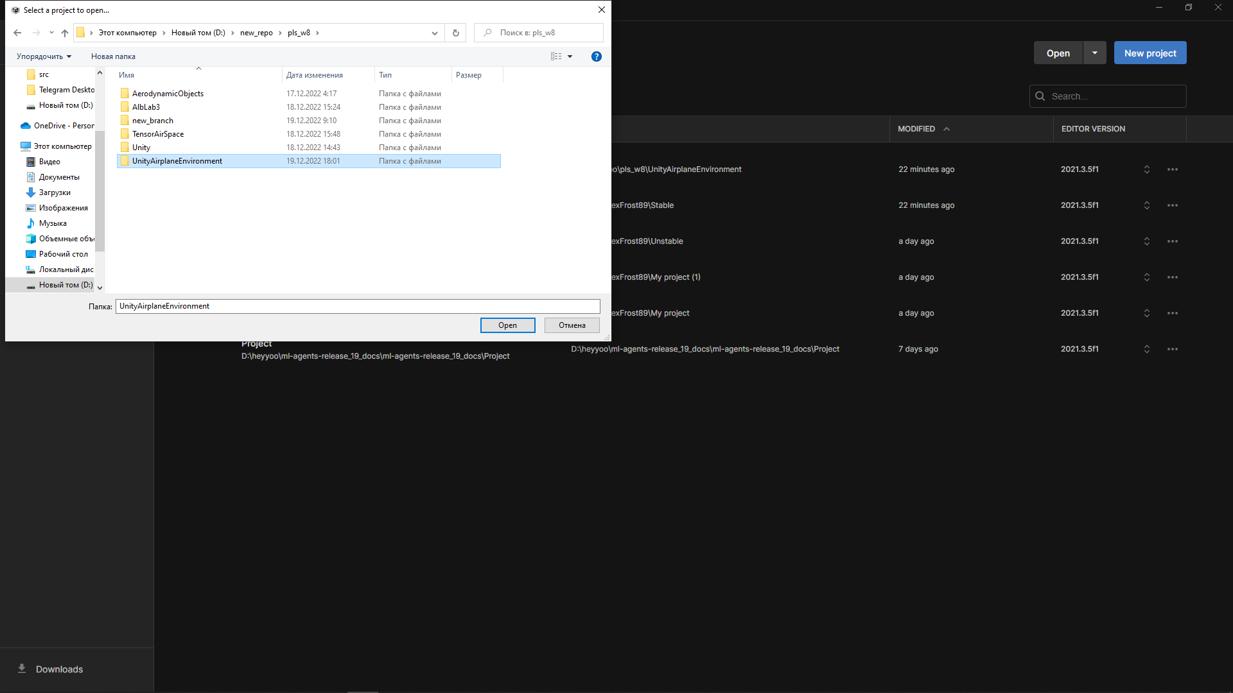
Task: Open Локальный диск in navigation pane
Action: coord(60,269)
